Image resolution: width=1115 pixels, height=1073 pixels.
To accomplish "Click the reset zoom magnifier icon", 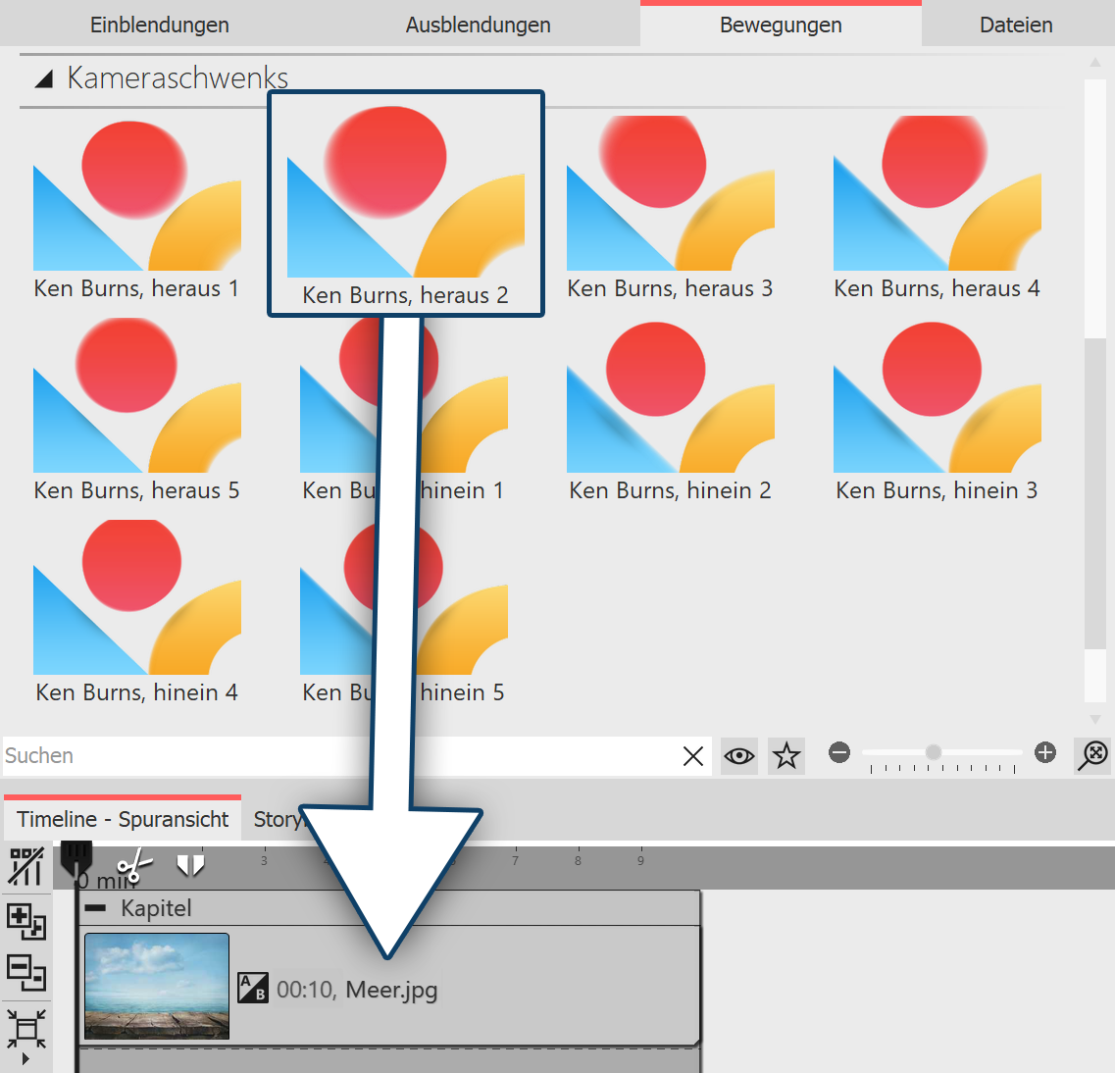I will [1093, 755].
